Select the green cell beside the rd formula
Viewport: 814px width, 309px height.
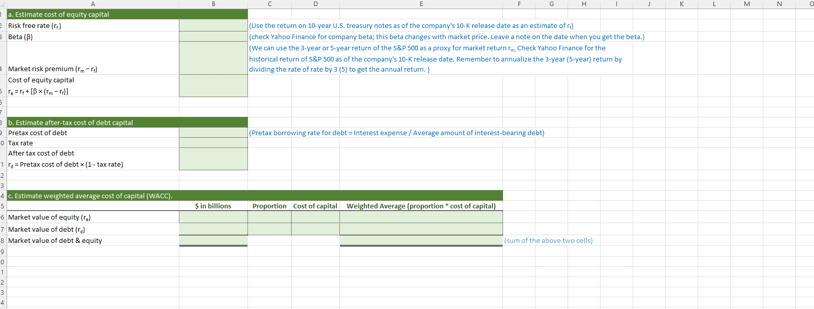213,159
